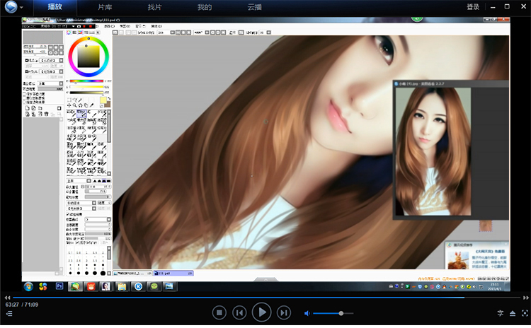Switch to the 片库 tab
531x328 pixels.
click(105, 7)
